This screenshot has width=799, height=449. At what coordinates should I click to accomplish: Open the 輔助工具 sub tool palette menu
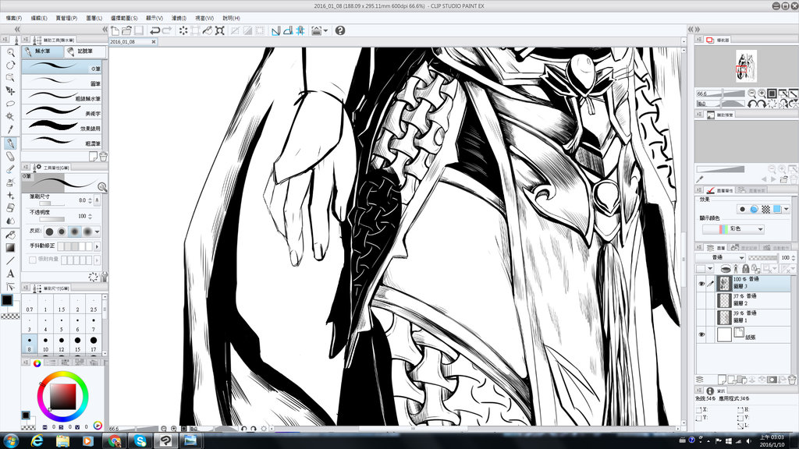(26, 39)
